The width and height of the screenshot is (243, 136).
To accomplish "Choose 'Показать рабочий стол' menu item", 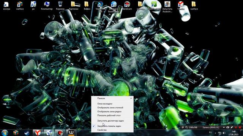I will point(112,115).
